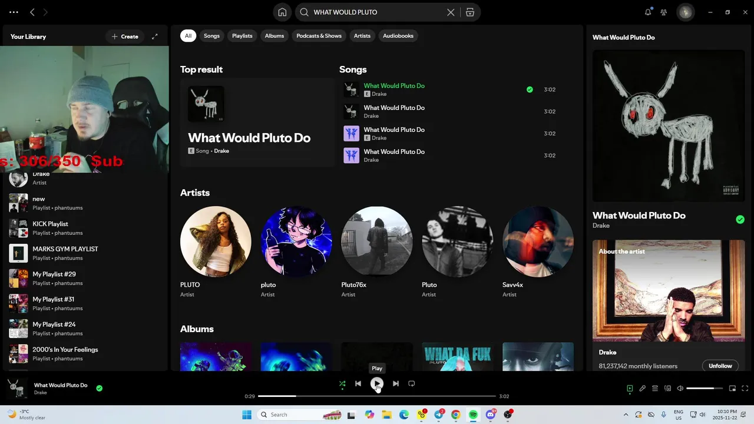Viewport: 754px width, 424px height.
Task: Adjust the volume slider
Action: (705, 389)
